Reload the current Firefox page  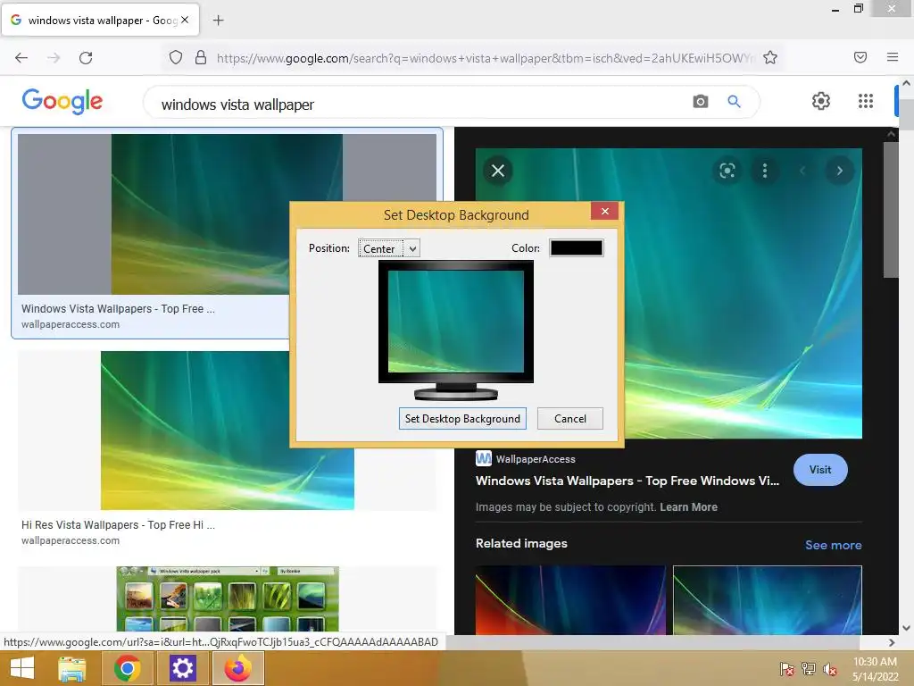click(x=86, y=58)
